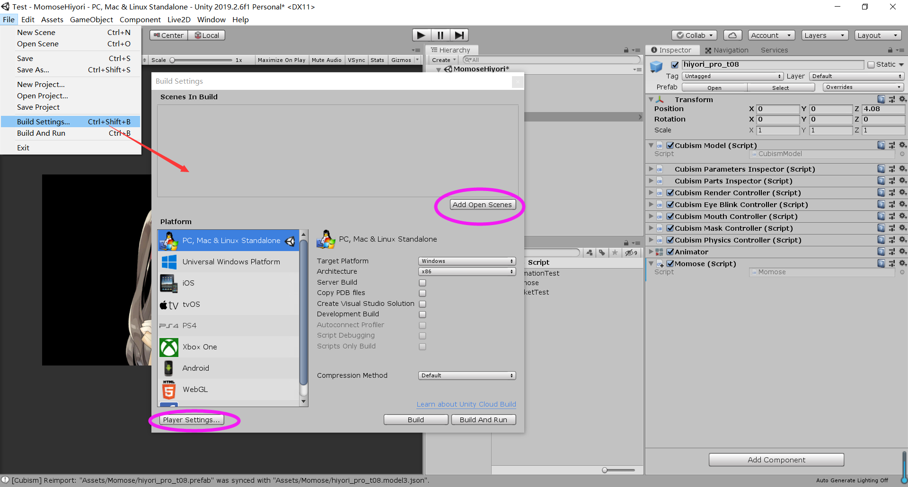Open the Target Platform dropdown
Viewport: 908px width, 487px height.
467,261
